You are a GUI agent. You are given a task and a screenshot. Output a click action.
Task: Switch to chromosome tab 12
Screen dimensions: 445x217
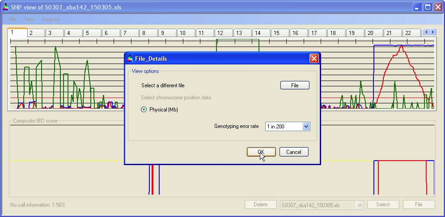click(224, 33)
